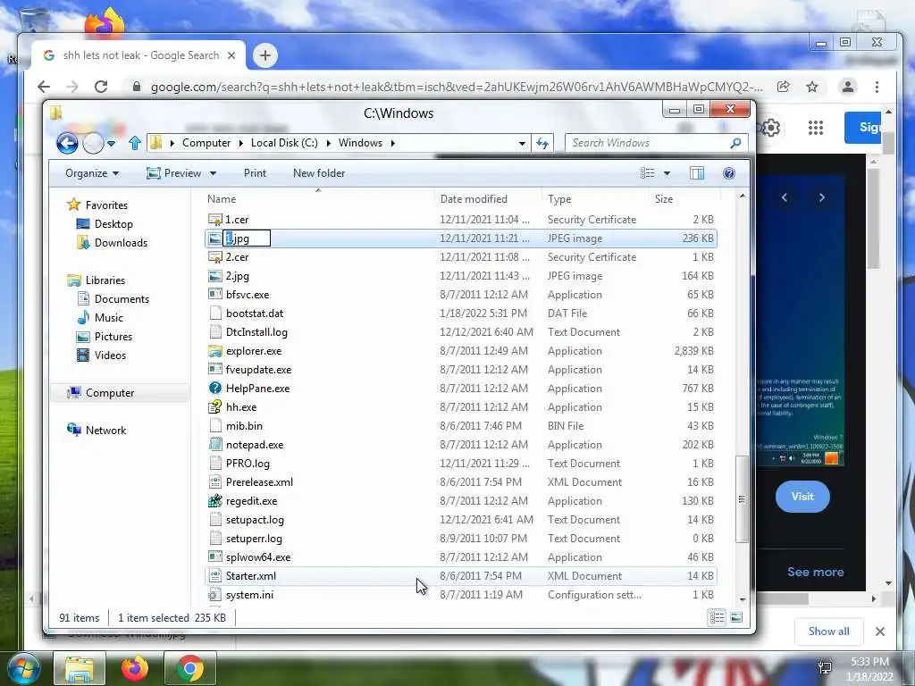
Task: Go back with Explorer's Back arrow
Action: click(67, 143)
